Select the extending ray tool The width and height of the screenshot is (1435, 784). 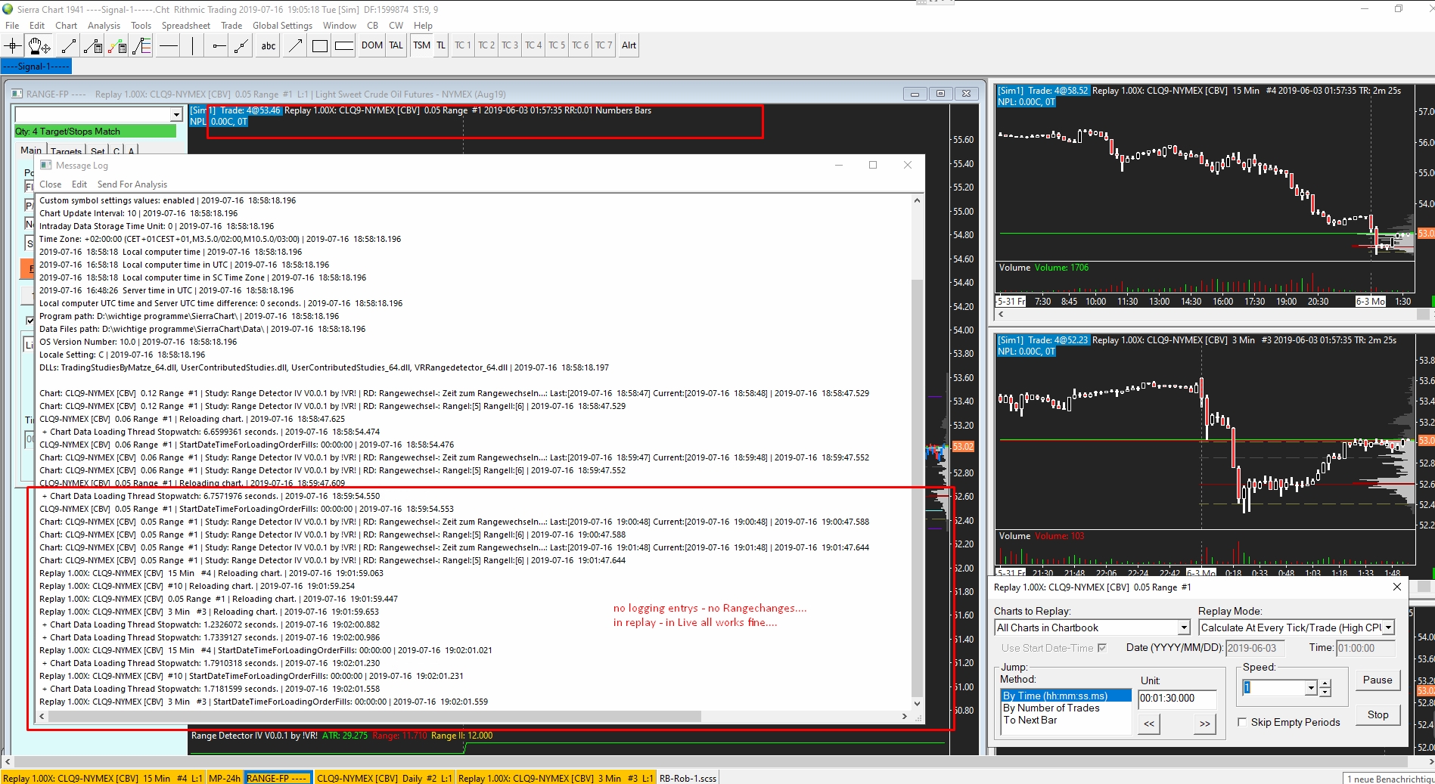coord(242,46)
